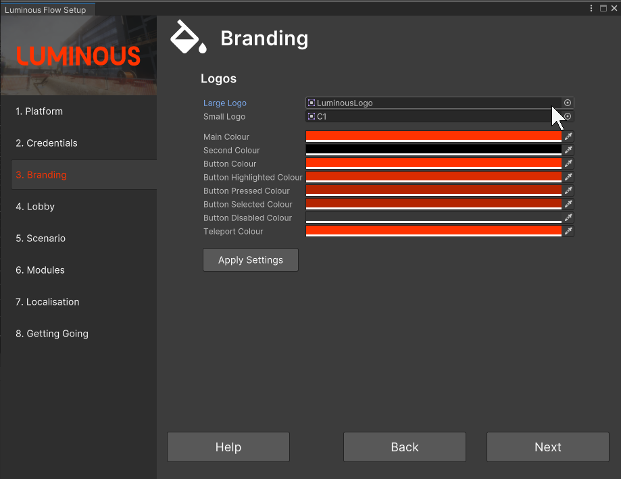Click eyedropper beside Button Selected Colour

pyautogui.click(x=568, y=204)
